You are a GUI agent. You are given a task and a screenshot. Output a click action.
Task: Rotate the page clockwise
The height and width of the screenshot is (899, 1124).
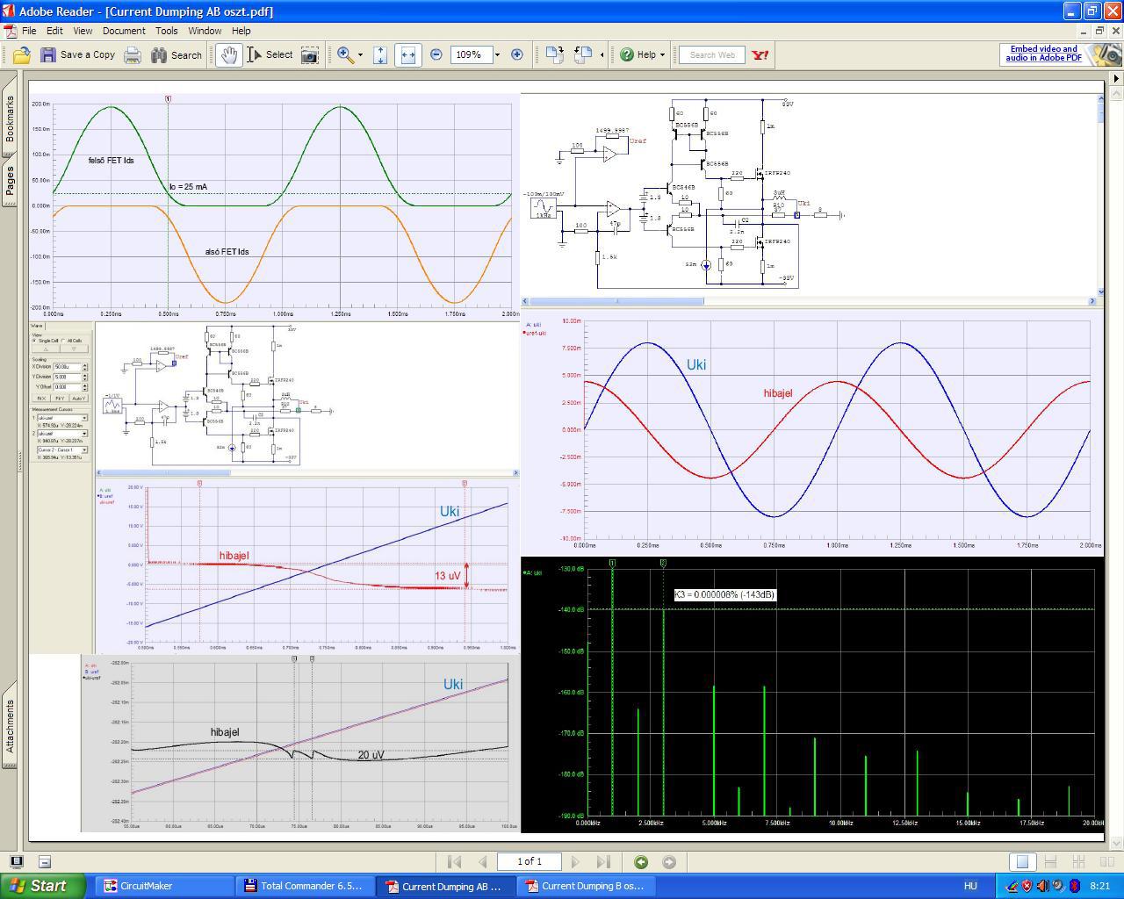[x=554, y=54]
